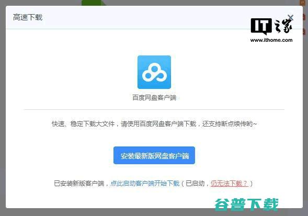Click the 快速、稳定下载大文件 description text
Screen dimensions: 308x216
(154, 124)
